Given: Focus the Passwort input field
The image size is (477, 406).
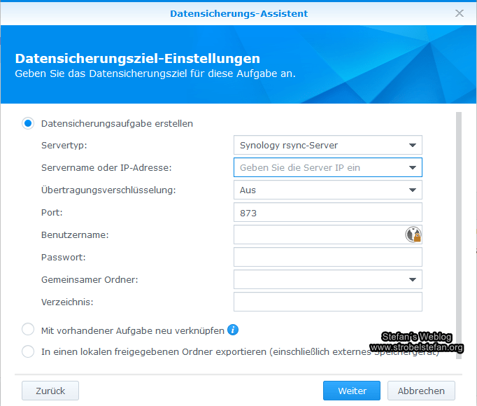Looking at the screenshot, I should (x=328, y=257).
